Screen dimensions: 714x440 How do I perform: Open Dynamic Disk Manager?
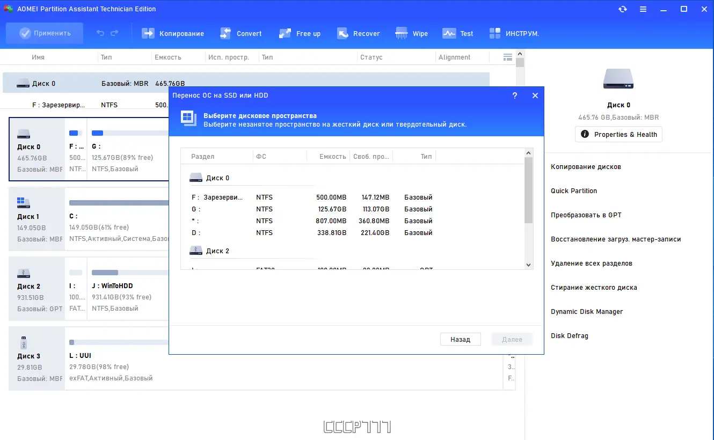click(587, 312)
